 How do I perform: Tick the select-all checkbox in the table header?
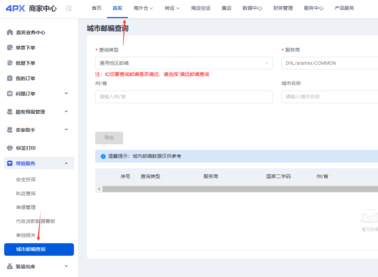(104, 176)
